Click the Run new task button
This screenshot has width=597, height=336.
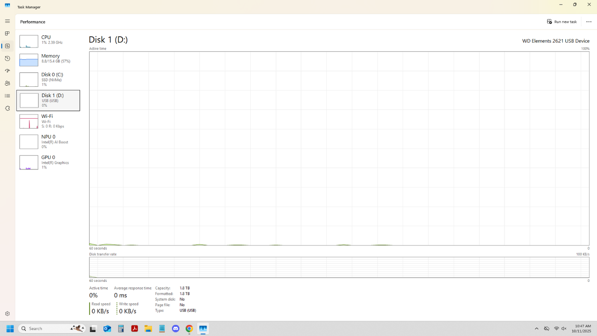[562, 22]
